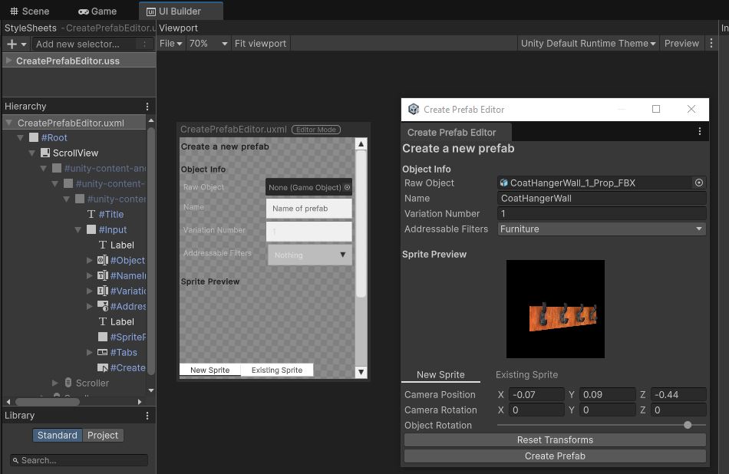Switch to the Existing Sprite tab
Image resolution: width=729 pixels, height=474 pixels.
[x=526, y=375]
